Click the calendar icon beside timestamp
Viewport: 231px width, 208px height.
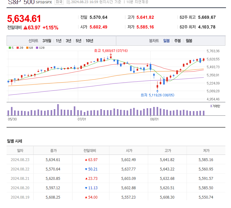[x=68, y=2]
